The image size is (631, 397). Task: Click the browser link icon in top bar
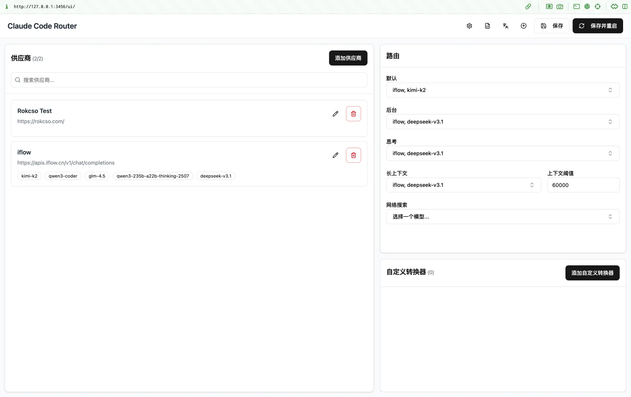point(528,6)
